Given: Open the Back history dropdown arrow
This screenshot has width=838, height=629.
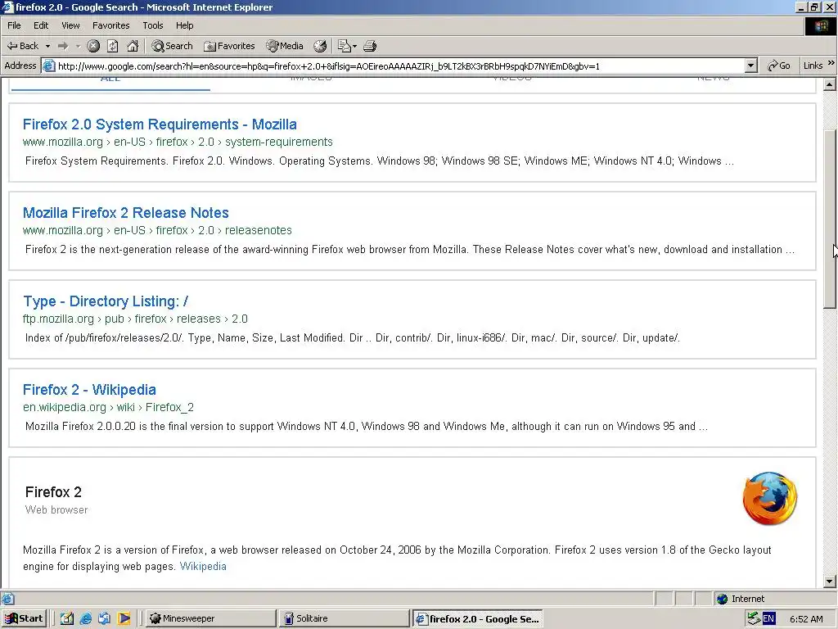Looking at the screenshot, I should click(x=47, y=47).
